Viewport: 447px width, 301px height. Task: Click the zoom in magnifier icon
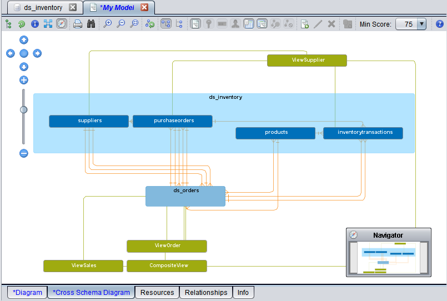tap(108, 24)
